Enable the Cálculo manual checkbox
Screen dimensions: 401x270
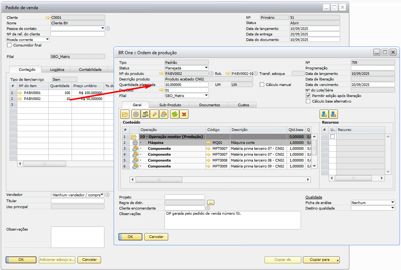(262, 85)
